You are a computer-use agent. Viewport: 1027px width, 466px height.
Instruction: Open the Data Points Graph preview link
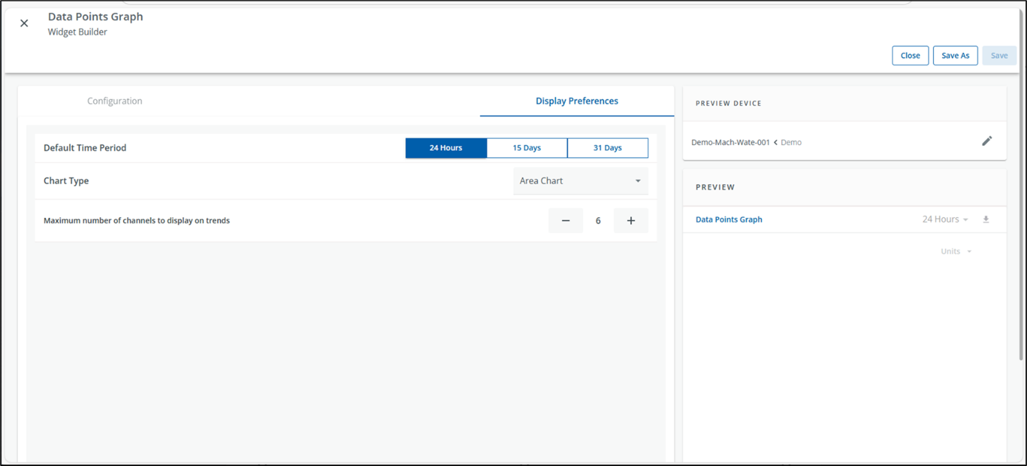click(x=729, y=219)
